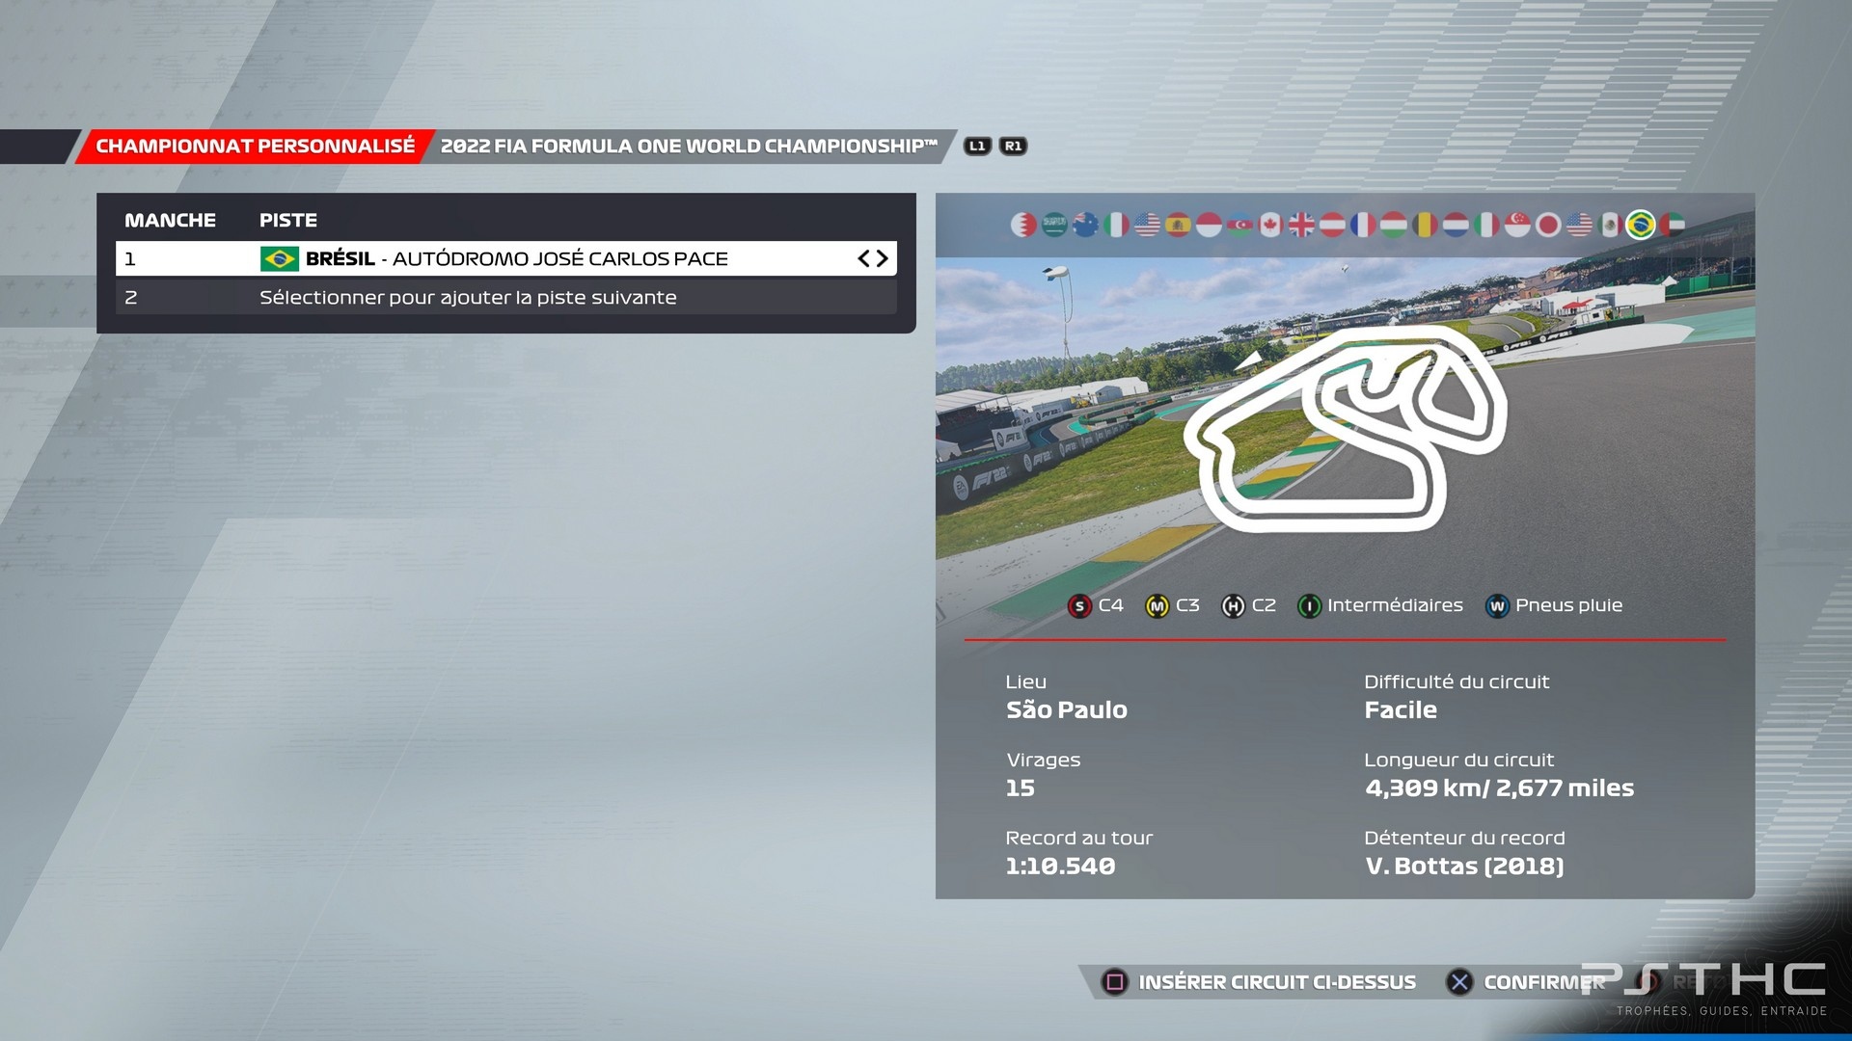Click the 'C2' hard compound label

(x=1264, y=605)
